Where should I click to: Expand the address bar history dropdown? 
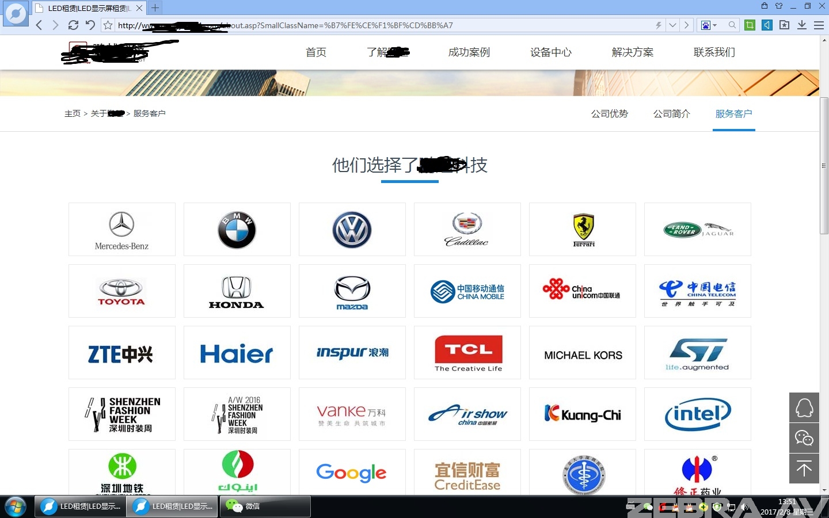(672, 25)
